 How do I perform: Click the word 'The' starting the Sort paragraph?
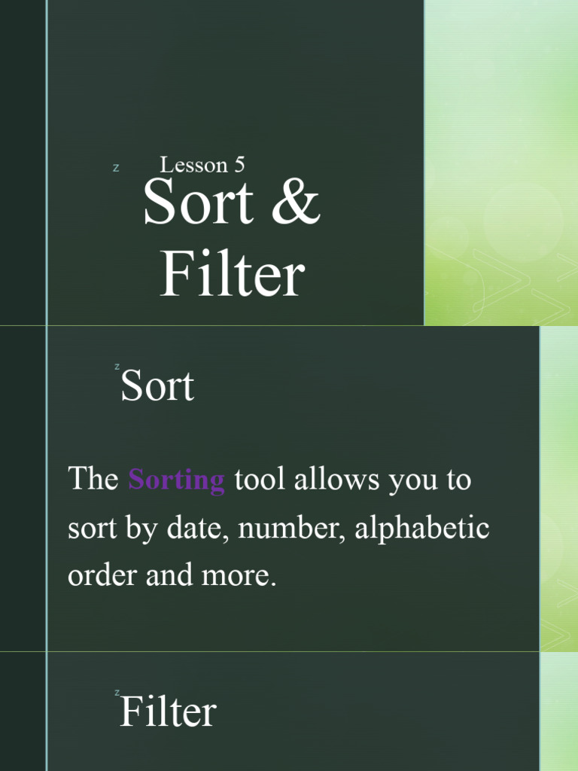[93, 477]
